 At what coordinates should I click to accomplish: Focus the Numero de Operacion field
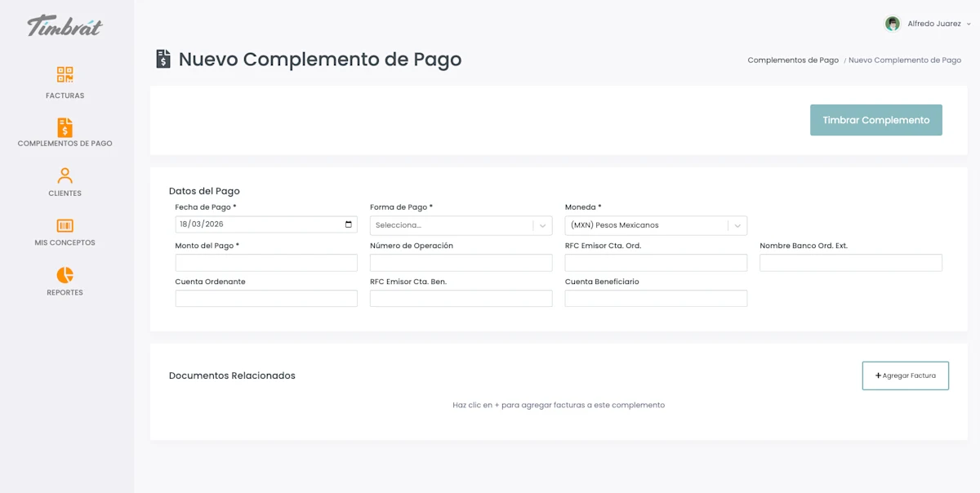click(x=461, y=261)
